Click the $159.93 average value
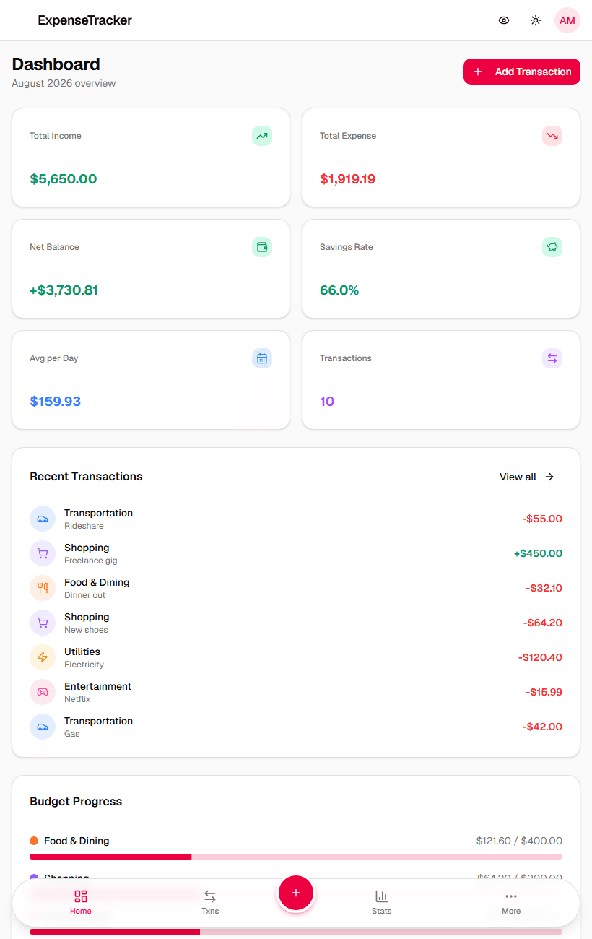This screenshot has width=592, height=939. coord(56,402)
